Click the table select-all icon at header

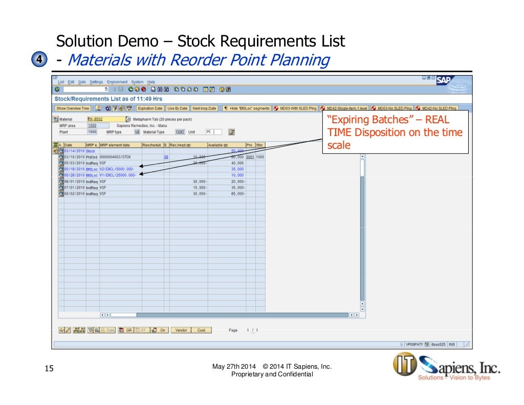point(55,145)
